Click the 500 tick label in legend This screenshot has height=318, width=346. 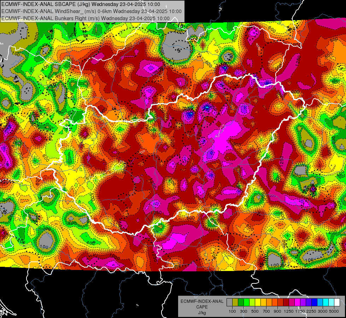point(255,311)
